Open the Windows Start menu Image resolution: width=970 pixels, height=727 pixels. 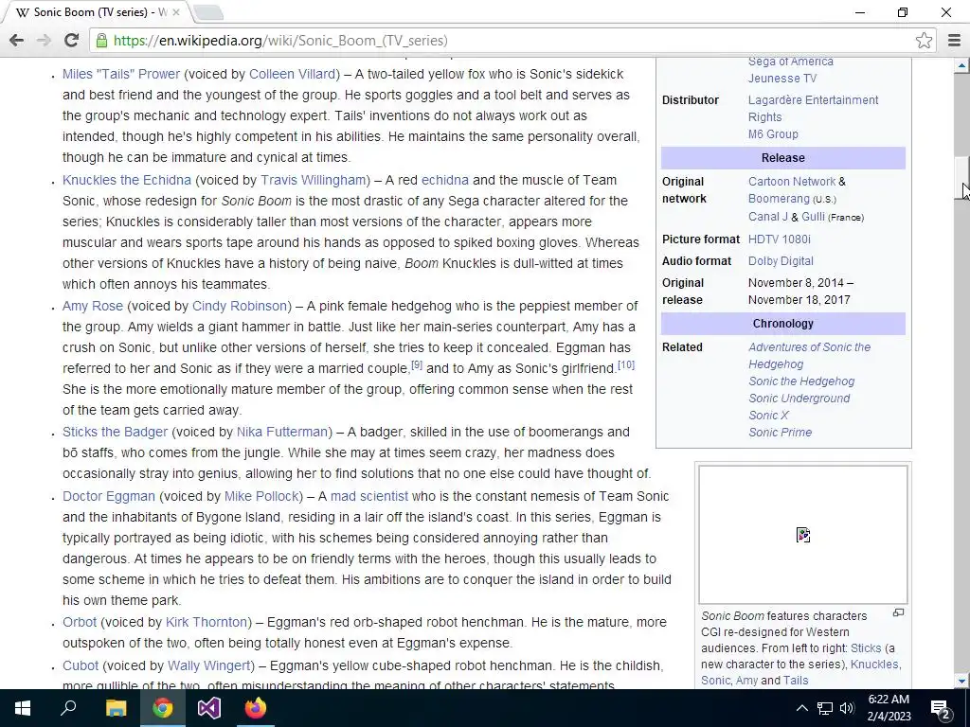23,708
